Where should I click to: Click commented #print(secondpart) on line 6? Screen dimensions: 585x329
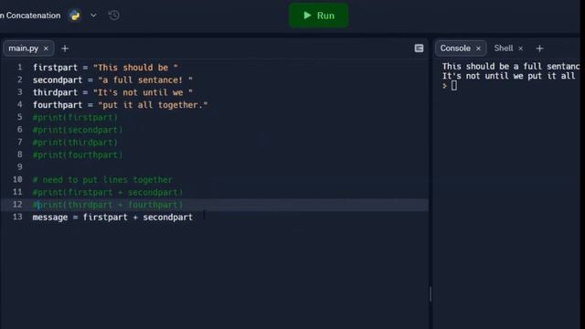tap(78, 130)
